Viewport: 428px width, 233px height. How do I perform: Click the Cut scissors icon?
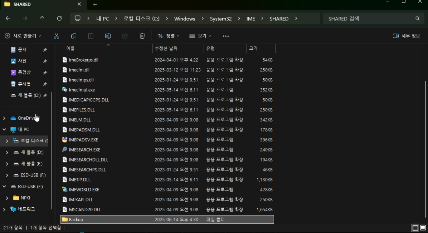tap(57, 36)
